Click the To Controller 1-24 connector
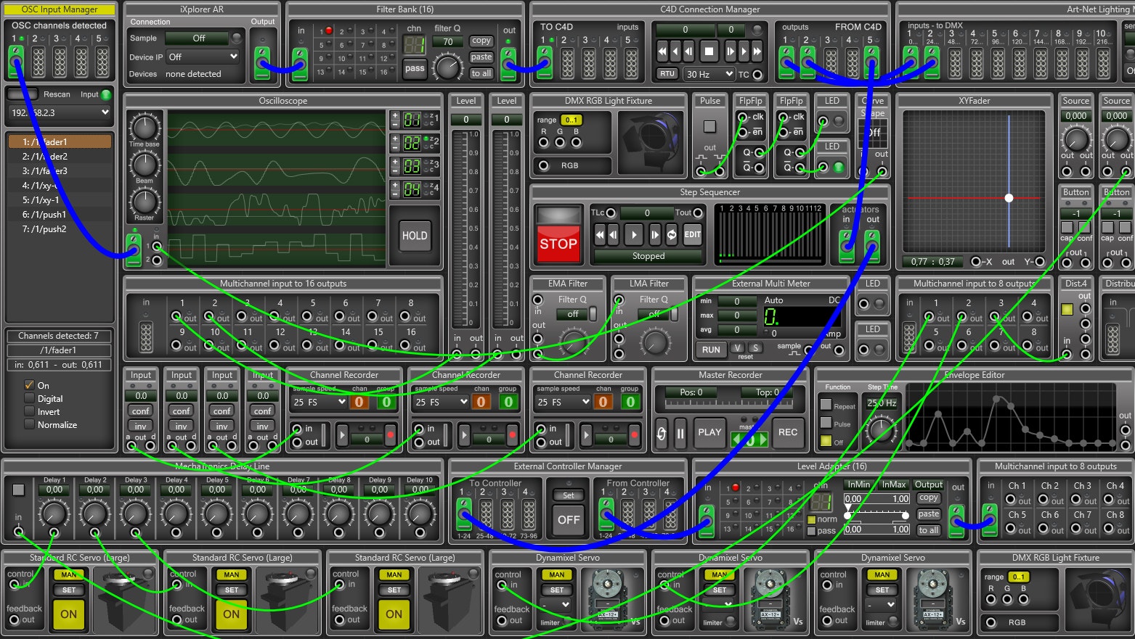This screenshot has height=639, width=1135. click(464, 514)
